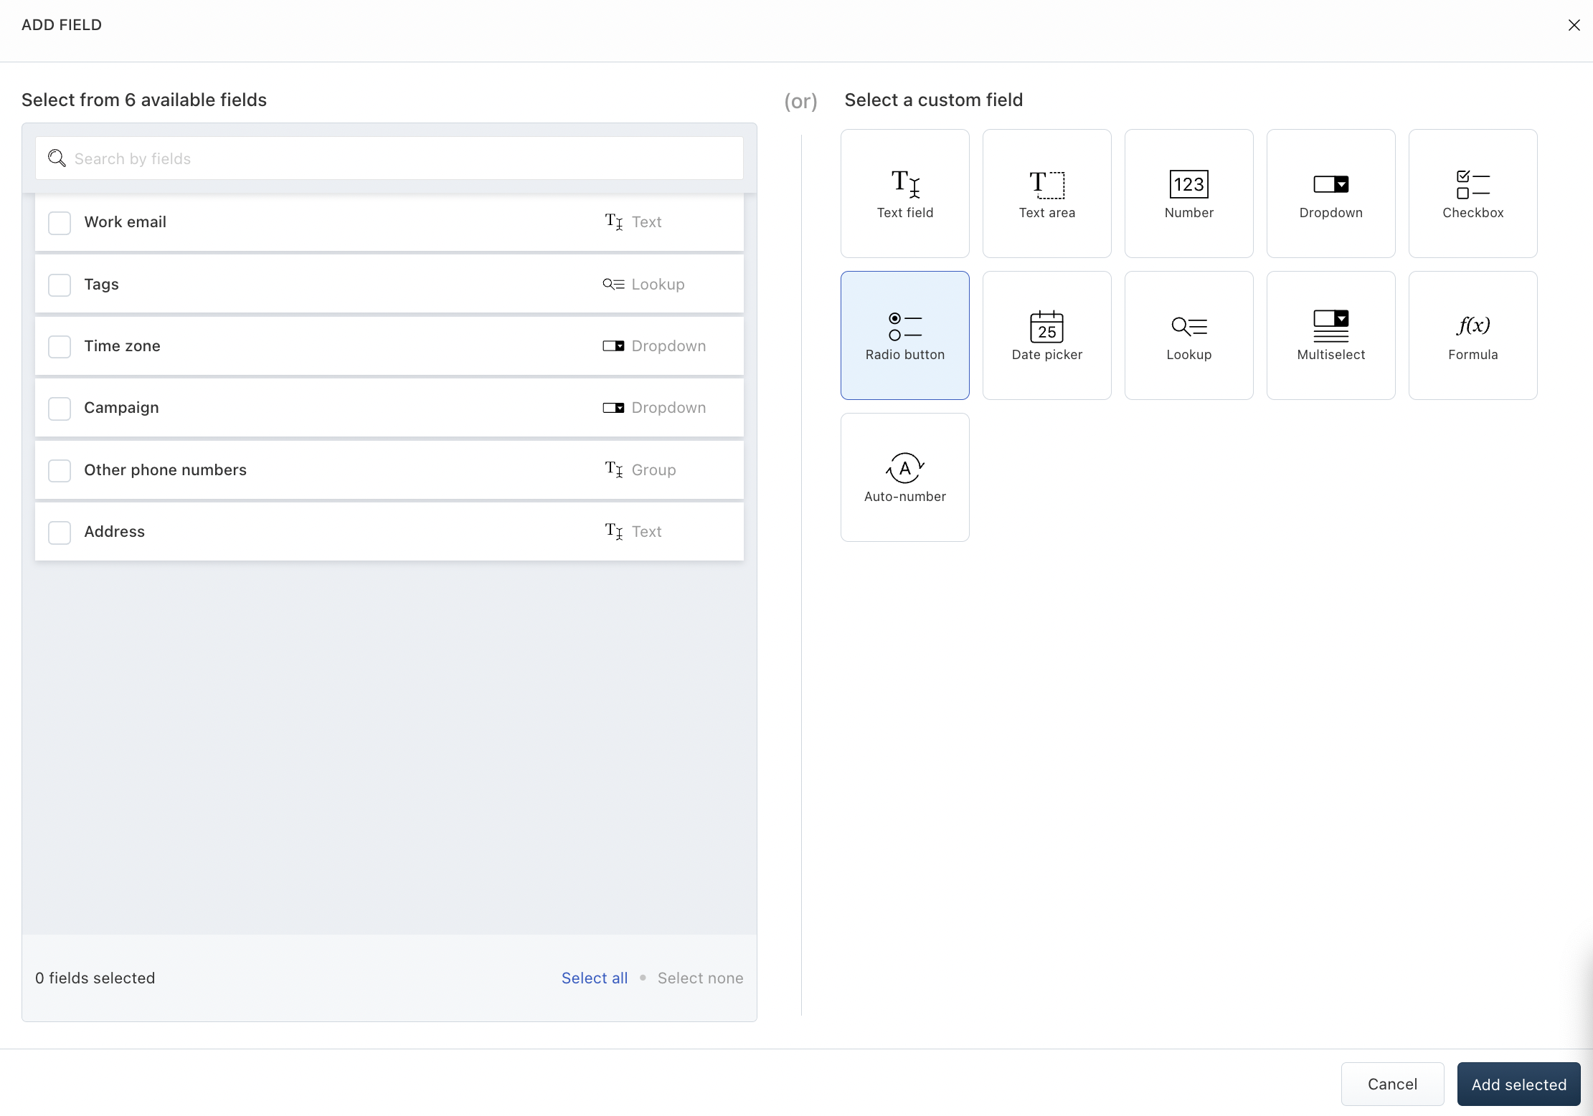Check the Campaign field checkbox

point(60,409)
